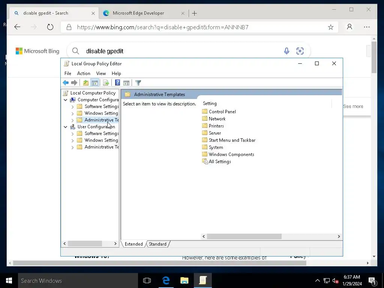Click the Microsoft Bing logo
384x288 pixels.
pyautogui.click(x=37, y=51)
